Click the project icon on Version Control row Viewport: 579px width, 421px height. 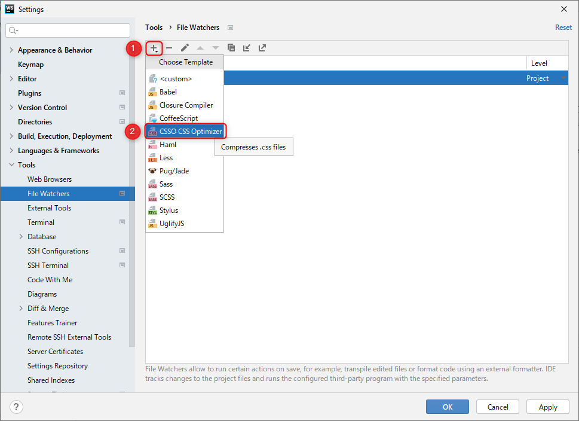(x=122, y=107)
